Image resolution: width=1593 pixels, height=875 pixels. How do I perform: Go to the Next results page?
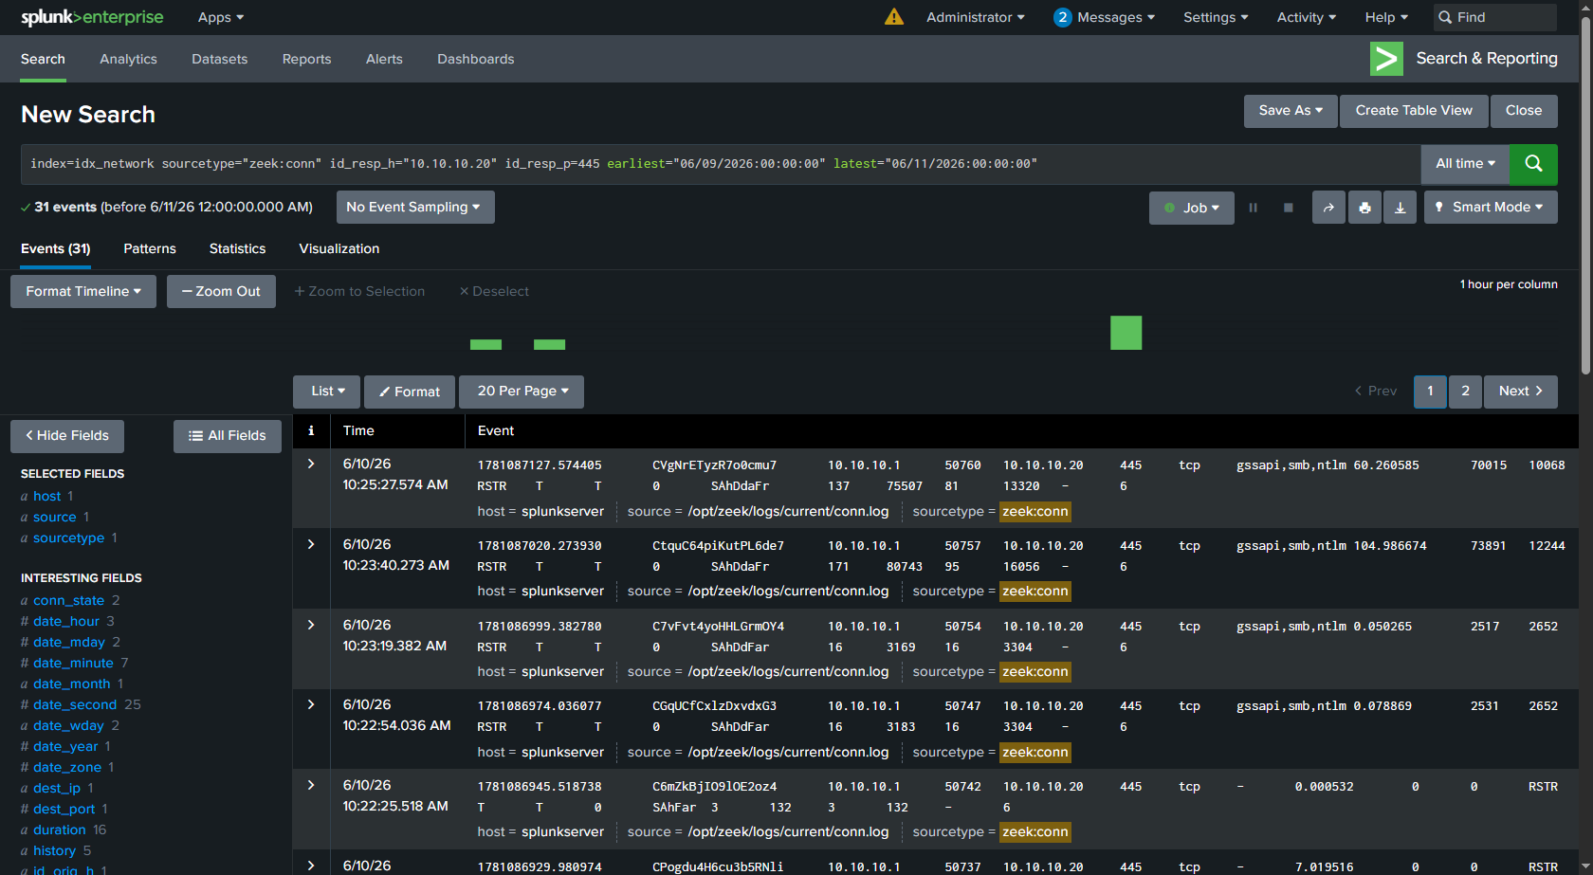click(x=1521, y=392)
